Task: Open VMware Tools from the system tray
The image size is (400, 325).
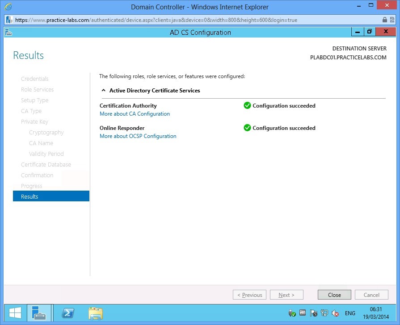Action: pyautogui.click(x=303, y=313)
